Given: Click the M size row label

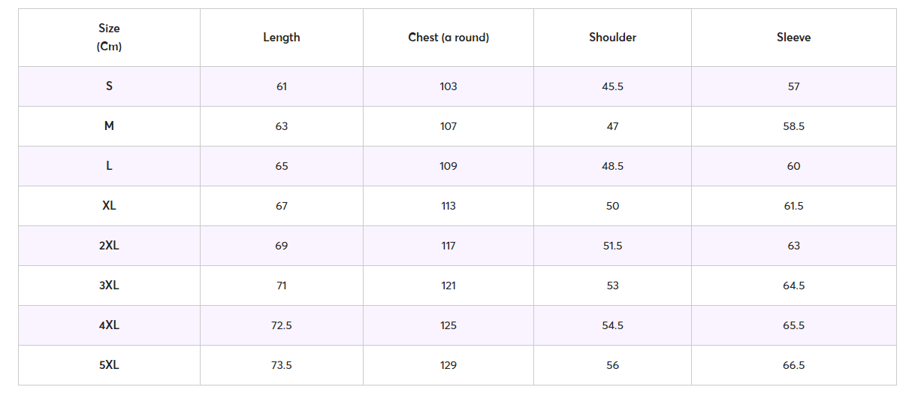Looking at the screenshot, I should click(109, 125).
